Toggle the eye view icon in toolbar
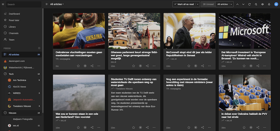Viewport: 280px width, 131px height. [x=262, y=4]
